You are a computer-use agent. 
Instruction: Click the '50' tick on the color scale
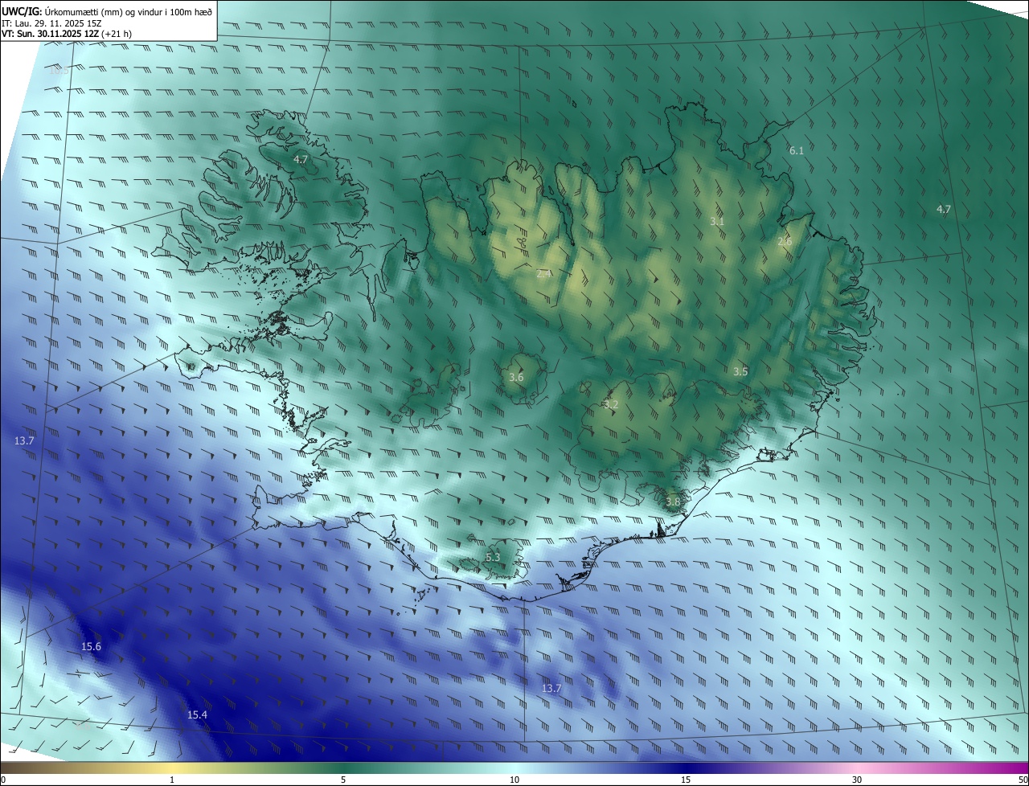click(1023, 780)
